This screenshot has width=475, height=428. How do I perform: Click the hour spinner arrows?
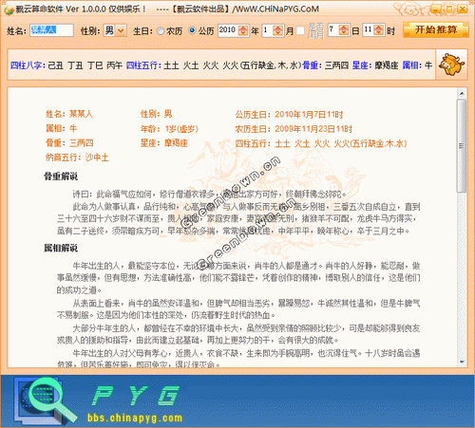point(378,30)
